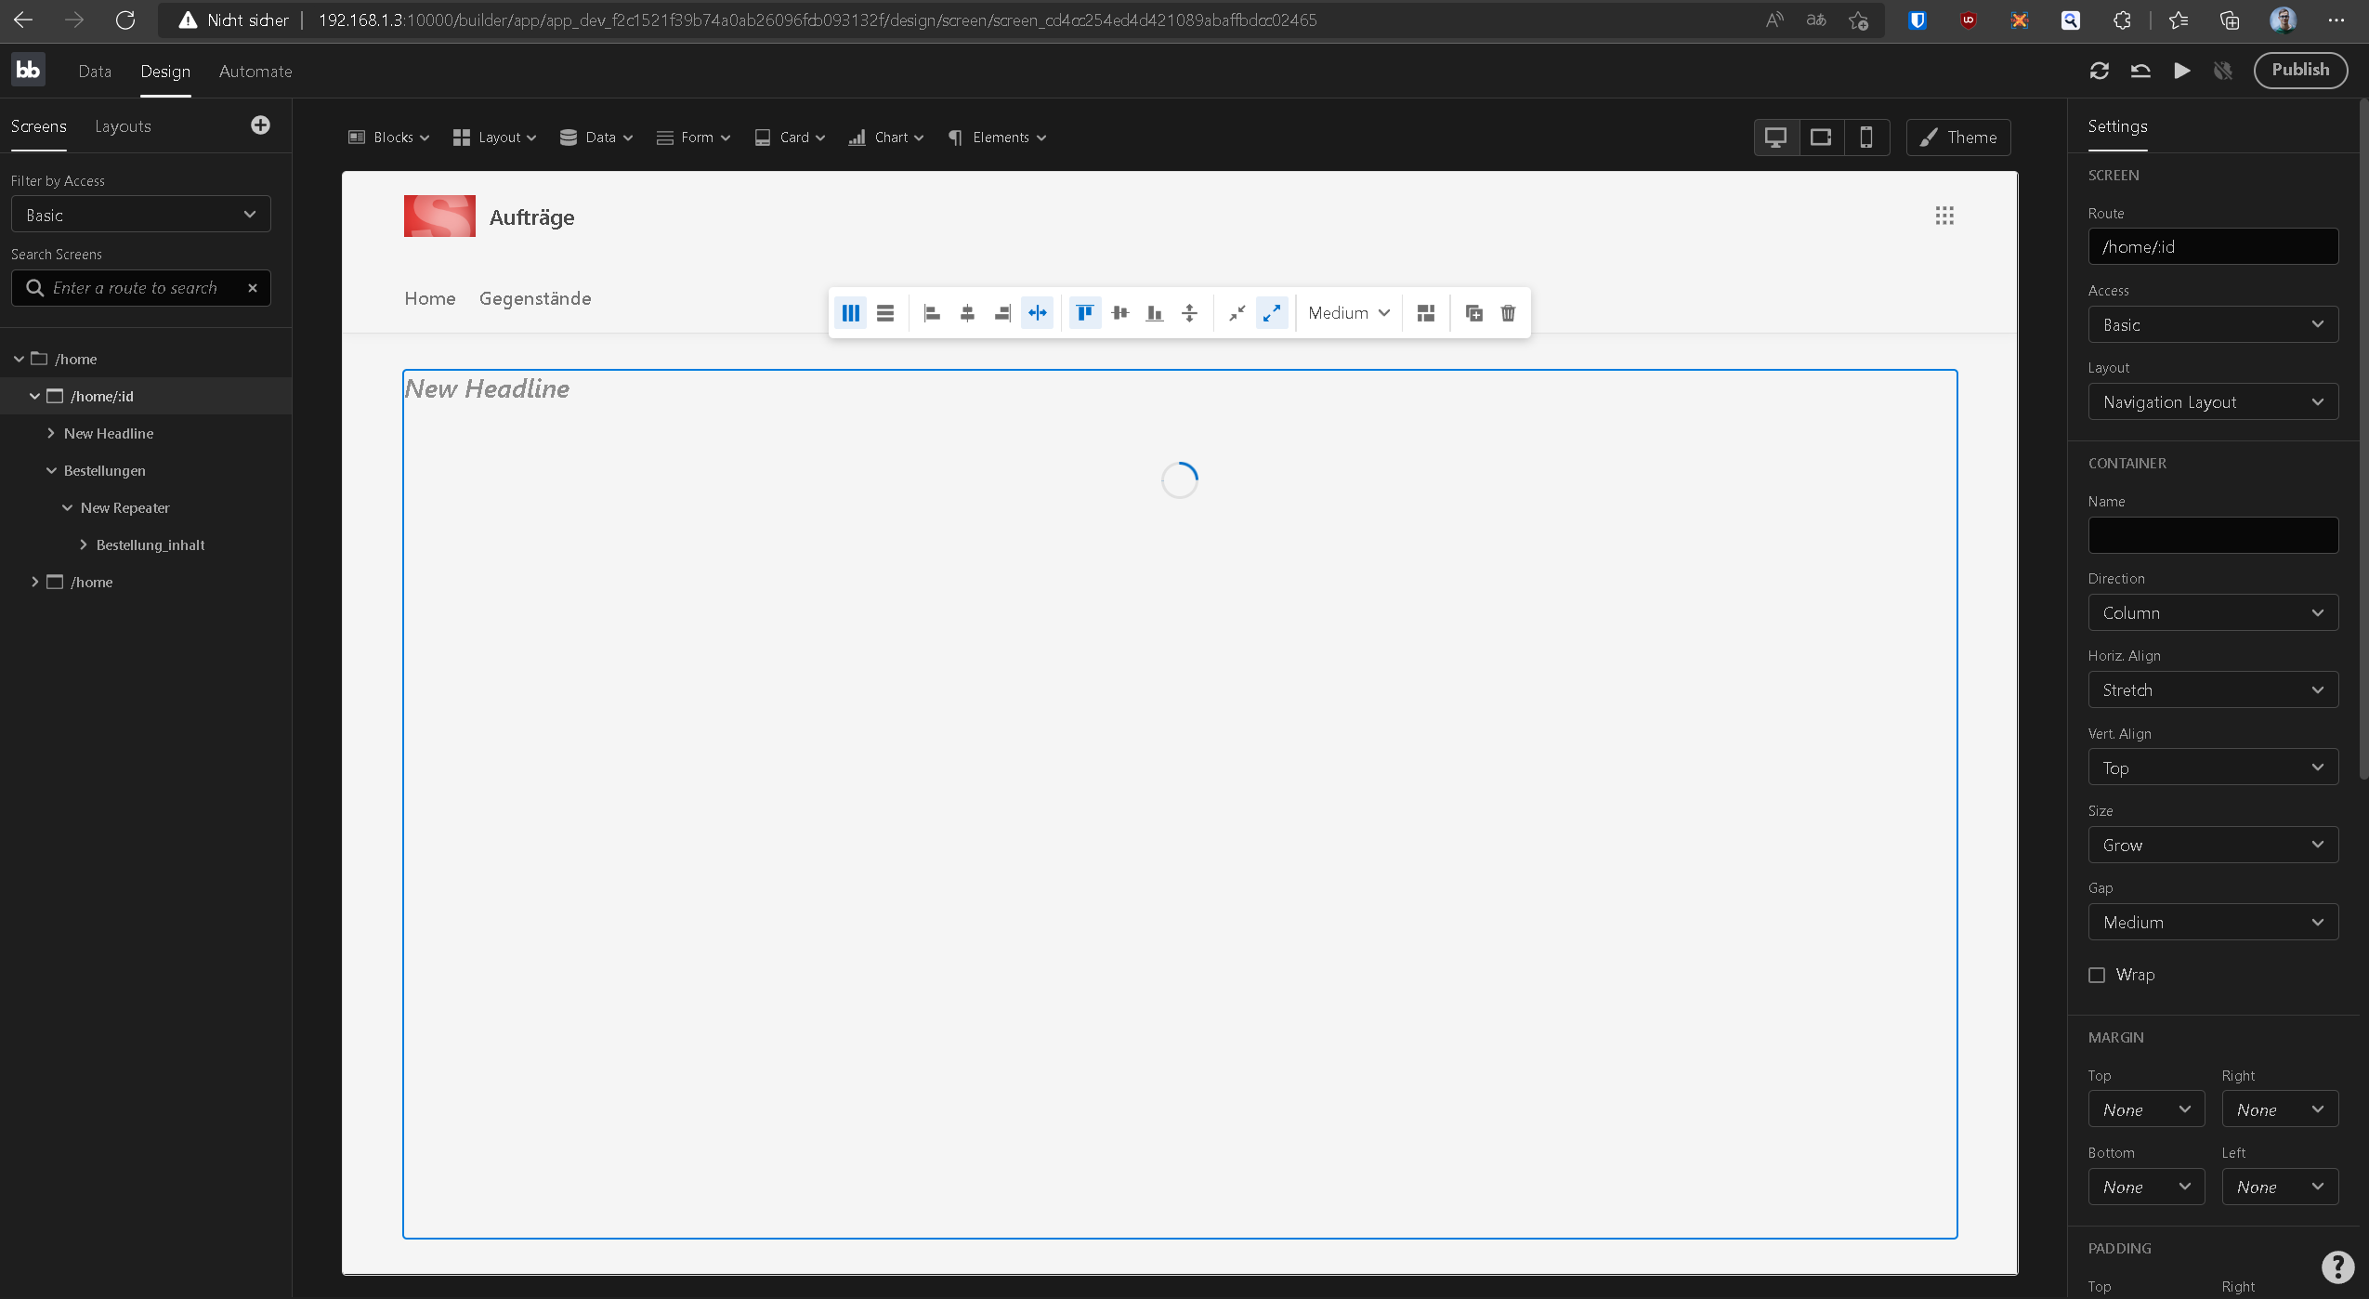This screenshot has width=2369, height=1299.
Task: Switch preview to mobile view
Action: [x=1865, y=138]
